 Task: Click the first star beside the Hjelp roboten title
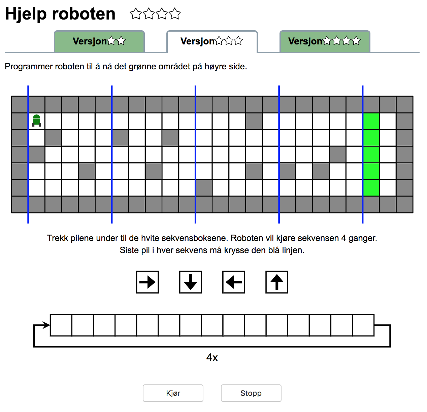[x=136, y=14]
